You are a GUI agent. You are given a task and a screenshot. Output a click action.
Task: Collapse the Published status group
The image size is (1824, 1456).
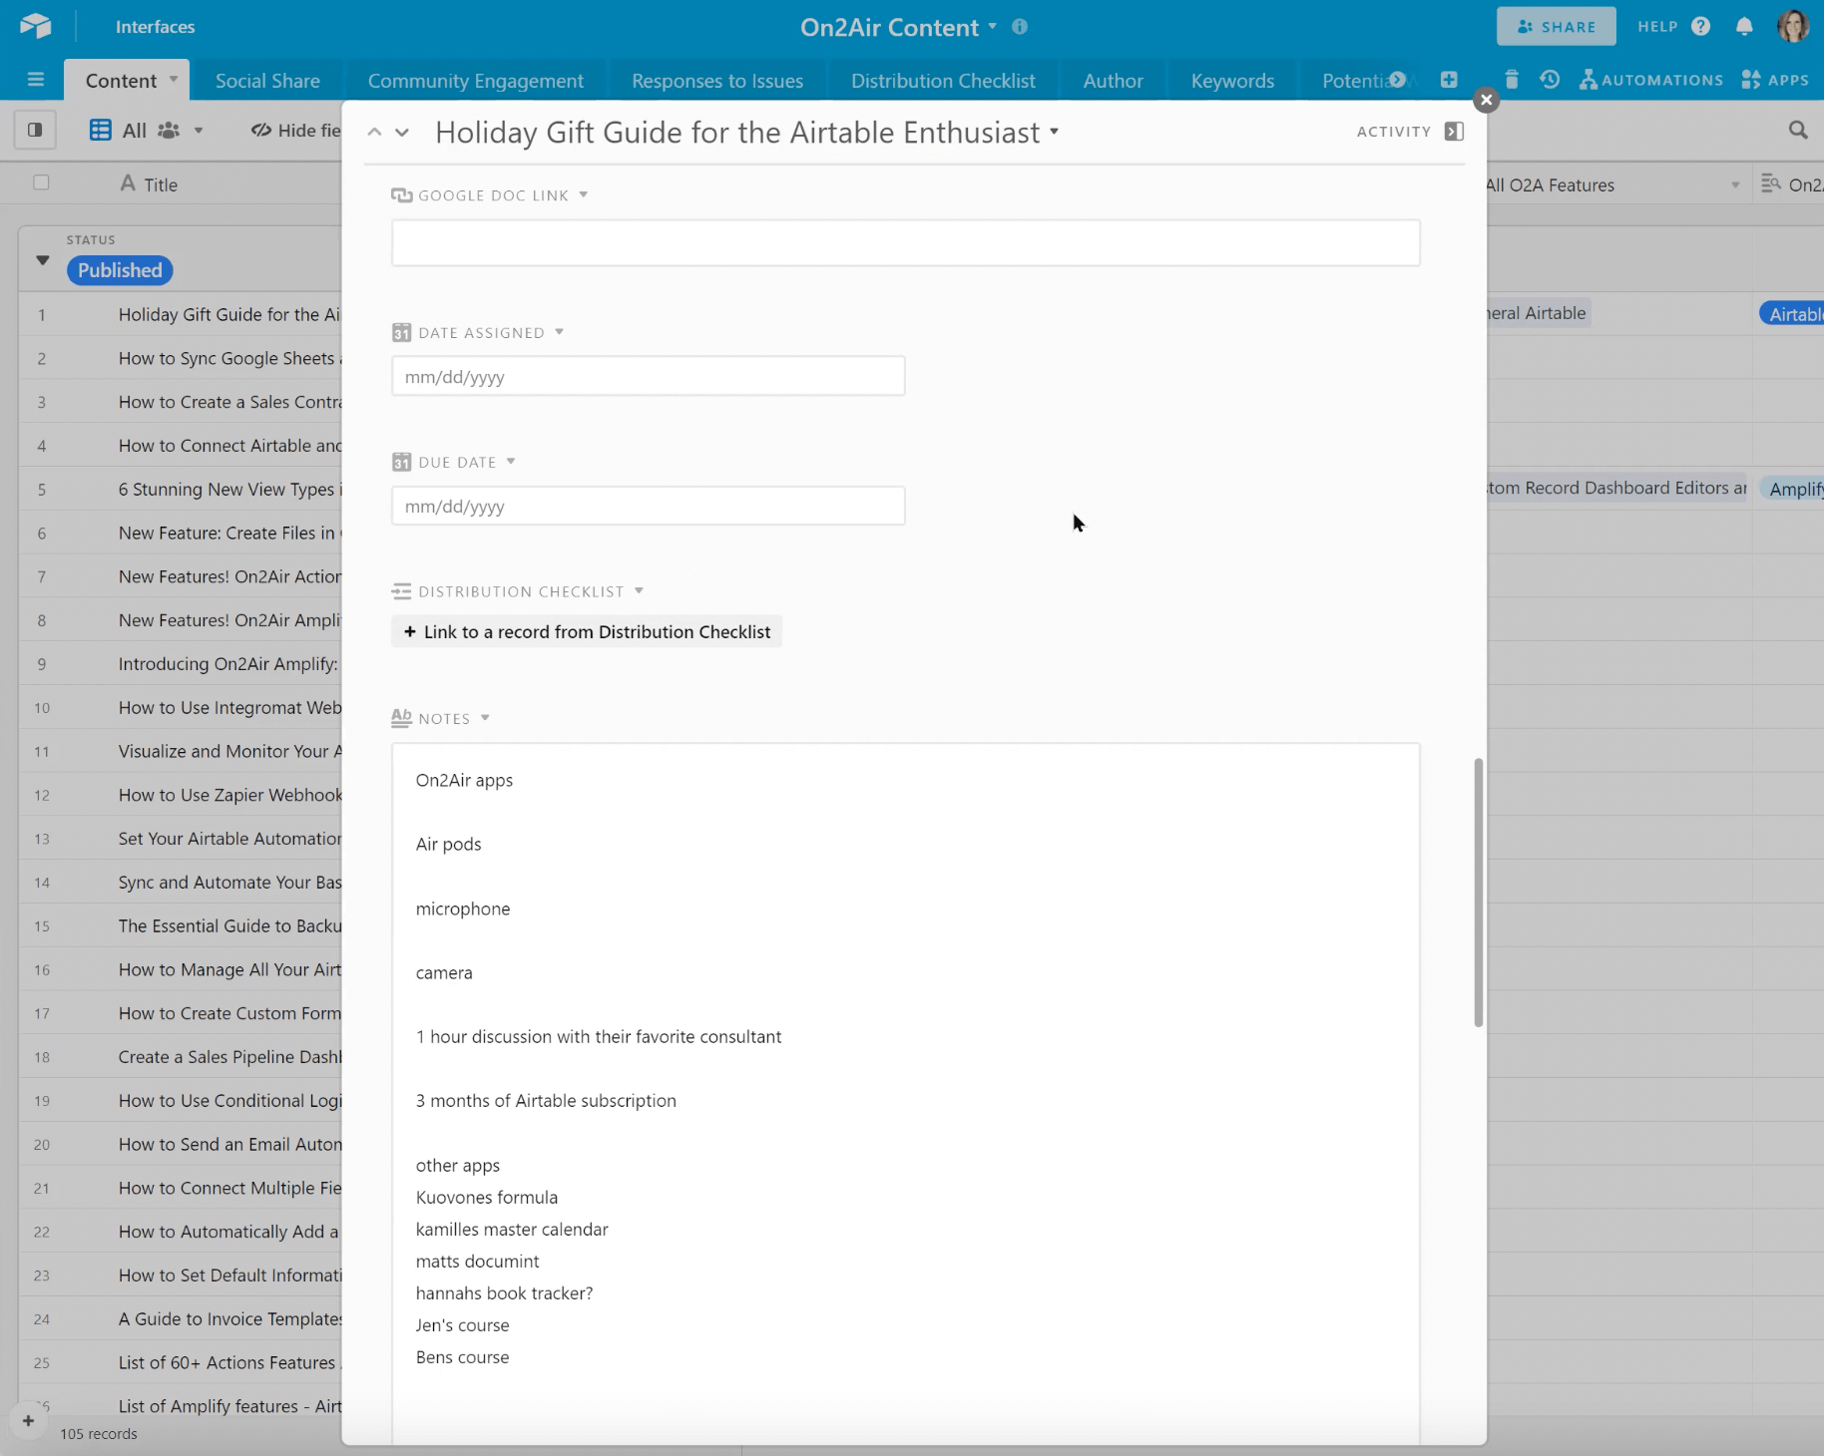(42, 260)
